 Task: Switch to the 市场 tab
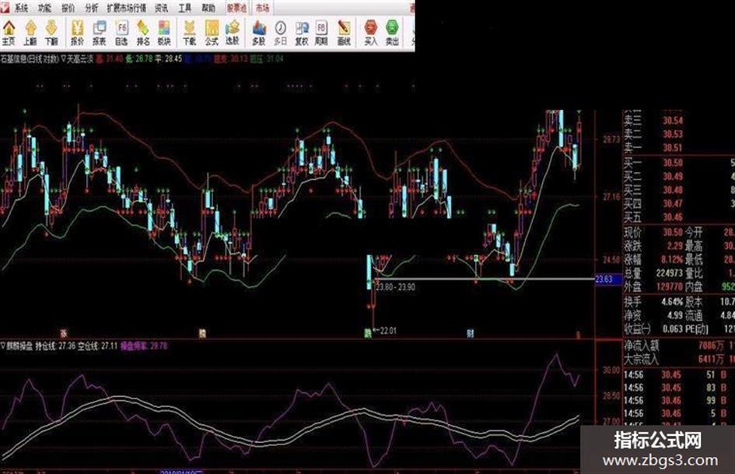[263, 8]
